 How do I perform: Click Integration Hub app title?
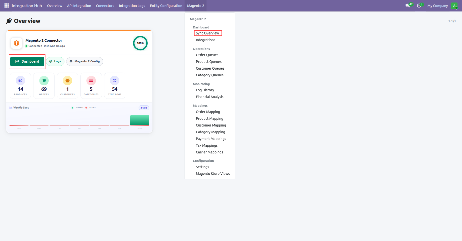click(27, 6)
